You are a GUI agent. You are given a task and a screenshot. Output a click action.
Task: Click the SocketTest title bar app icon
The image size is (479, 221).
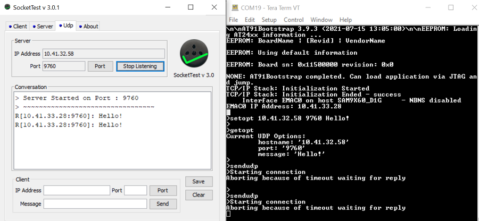click(x=6, y=7)
